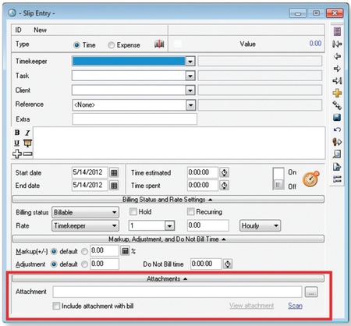Open rate level dropdown showing 1
Image resolution: width=351 pixels, height=326 pixels.
point(169,225)
